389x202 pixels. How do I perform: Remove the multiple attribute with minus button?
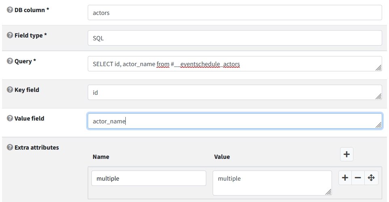[x=358, y=178]
